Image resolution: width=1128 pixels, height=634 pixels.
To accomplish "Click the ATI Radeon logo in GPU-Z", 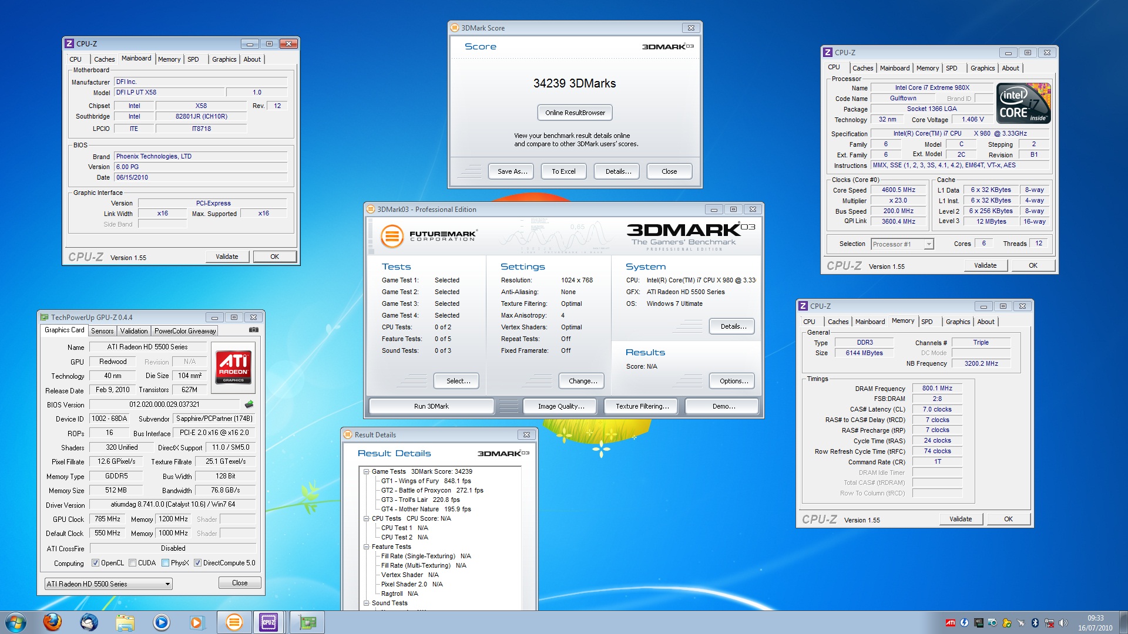I will pos(233,368).
